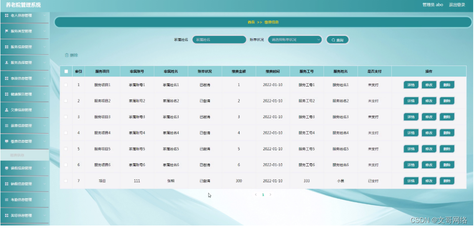474x228 pixels.
Task: Check the checkbox for row 服务项目1
Action: pos(66,85)
